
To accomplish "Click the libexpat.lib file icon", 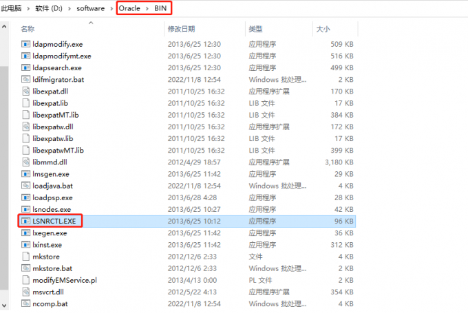I will tap(25, 103).
